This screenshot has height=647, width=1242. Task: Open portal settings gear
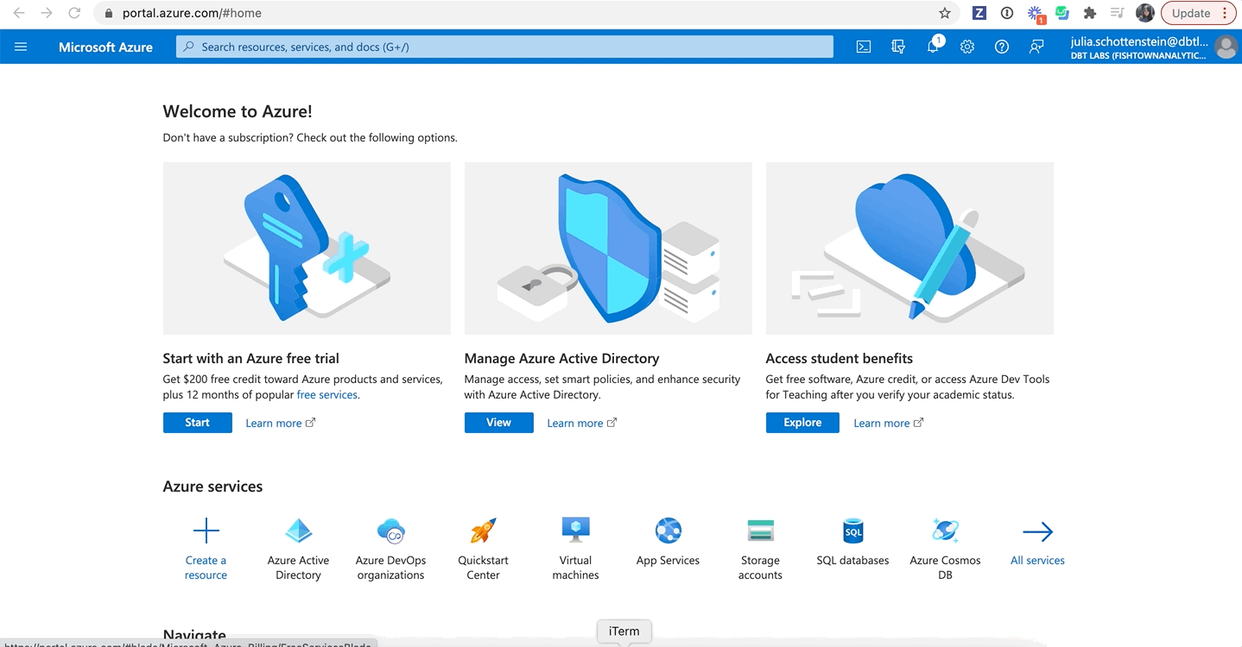(967, 47)
